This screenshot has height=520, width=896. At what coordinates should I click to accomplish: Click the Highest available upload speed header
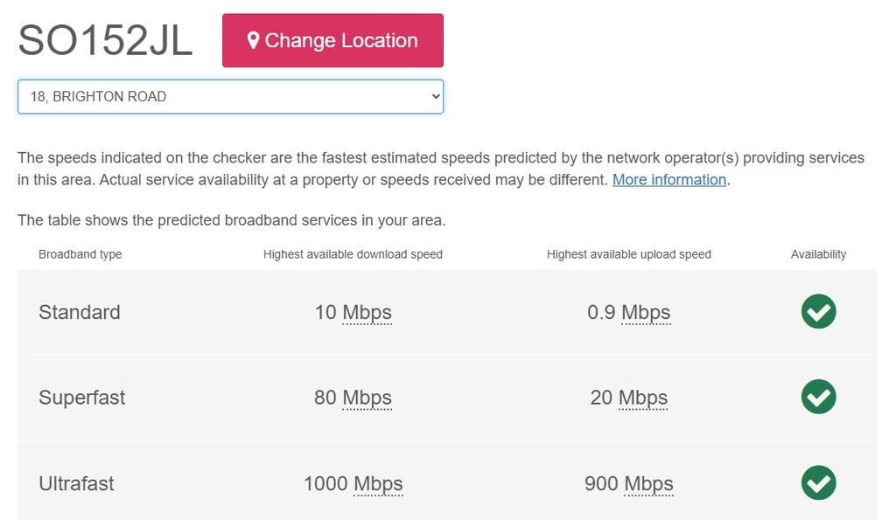[x=628, y=254]
